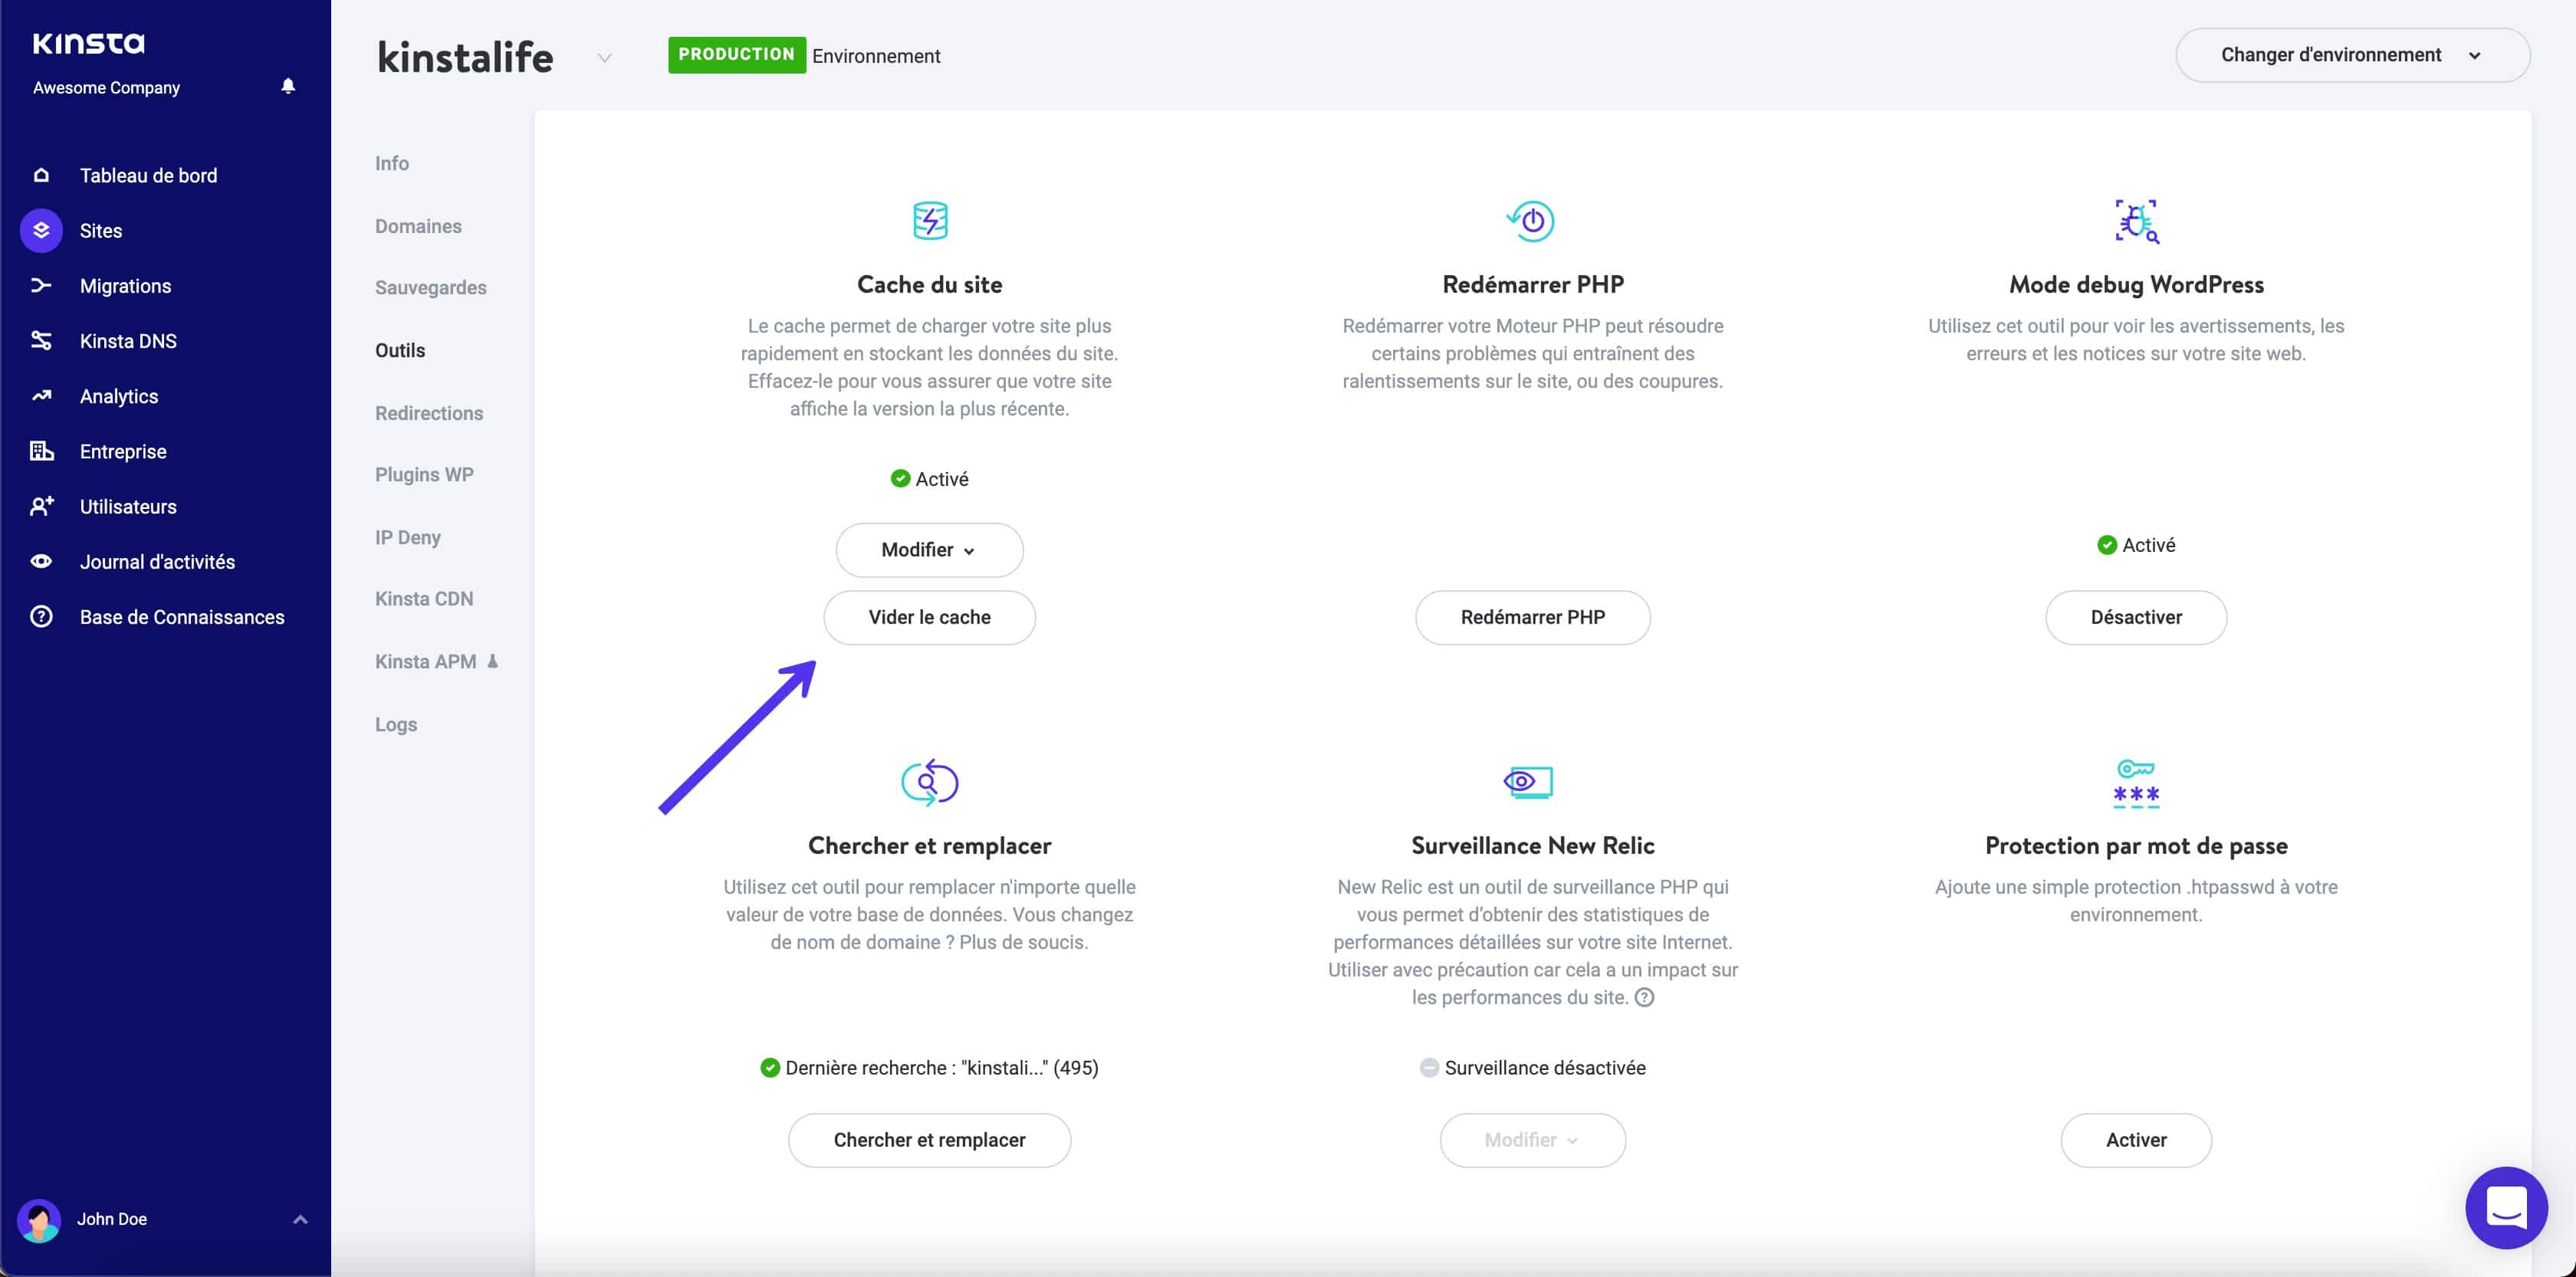Open the Logs section
2576x1277 pixels.
(396, 724)
